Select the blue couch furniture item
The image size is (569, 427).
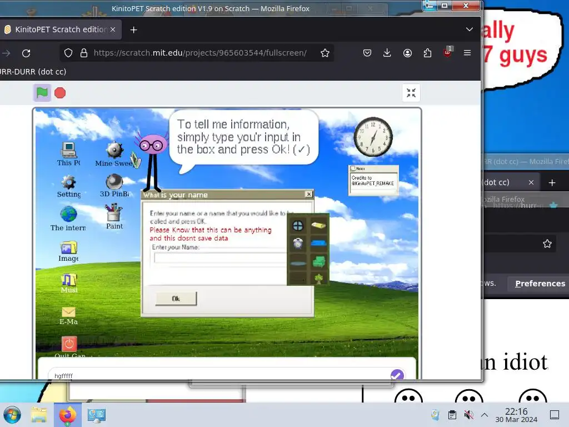click(x=318, y=244)
